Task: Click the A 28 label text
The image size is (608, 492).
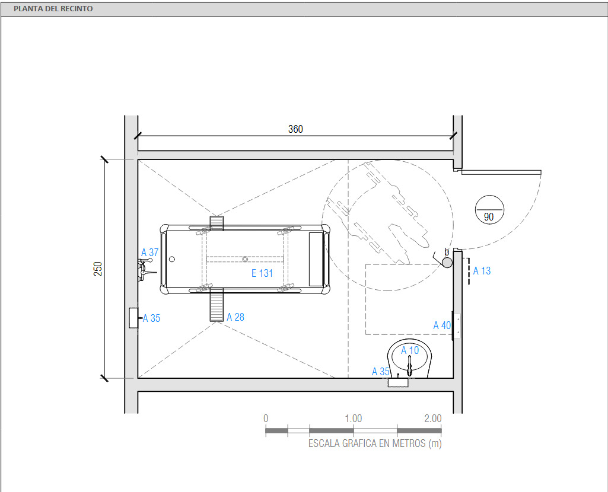Action: [x=235, y=317]
